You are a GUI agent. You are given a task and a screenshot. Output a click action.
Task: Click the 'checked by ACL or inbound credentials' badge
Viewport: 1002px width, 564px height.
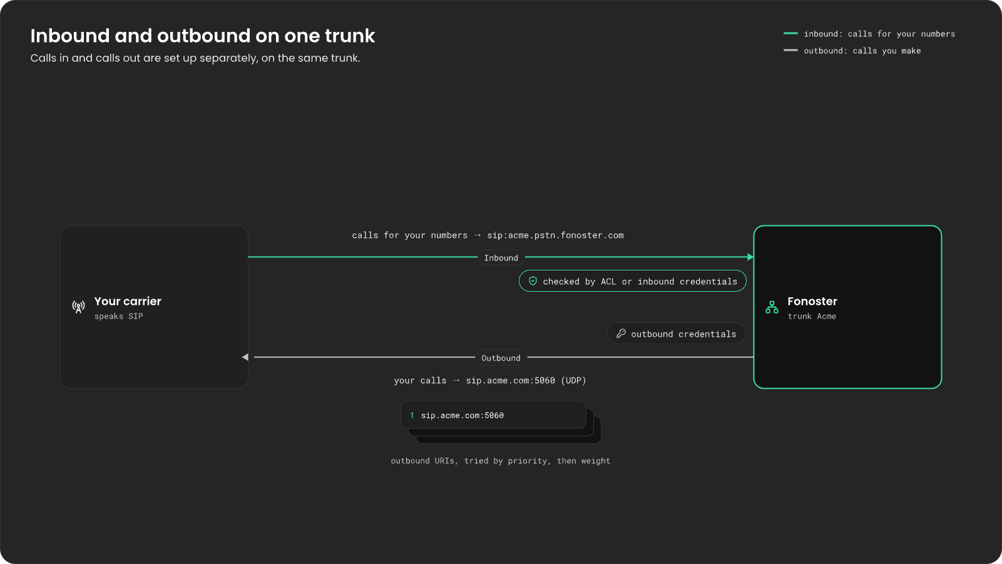click(632, 281)
